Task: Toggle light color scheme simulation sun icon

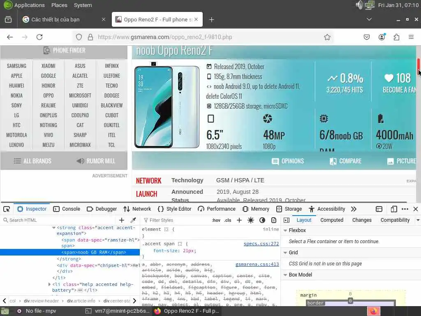Action: click(x=251, y=220)
